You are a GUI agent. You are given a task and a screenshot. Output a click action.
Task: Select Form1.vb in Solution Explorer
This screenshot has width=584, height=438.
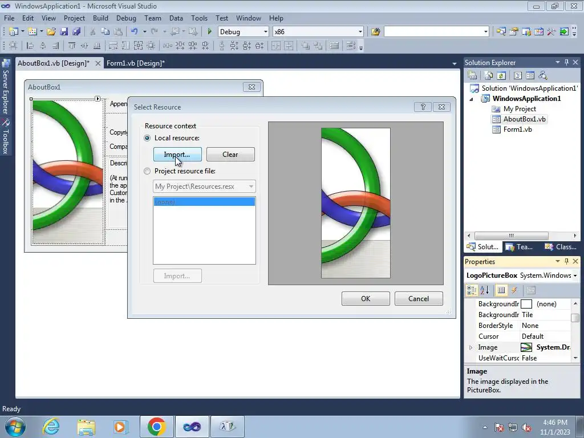(x=517, y=129)
